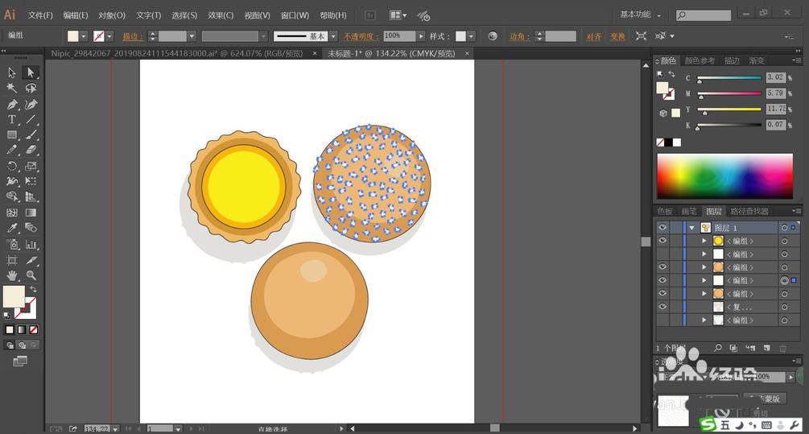Click the cyan C slider in Color panel
This screenshot has width=809, height=434.
point(729,78)
